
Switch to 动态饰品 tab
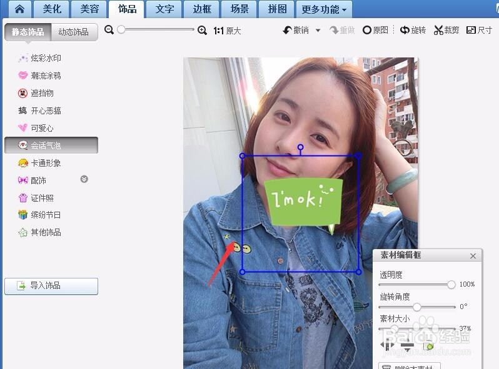point(74,32)
